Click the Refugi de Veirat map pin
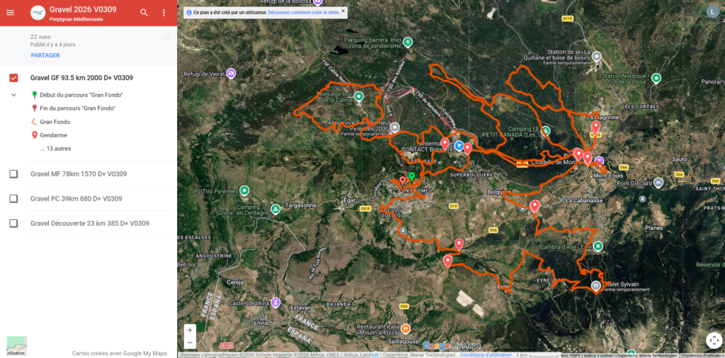The width and height of the screenshot is (725, 358). tap(231, 73)
